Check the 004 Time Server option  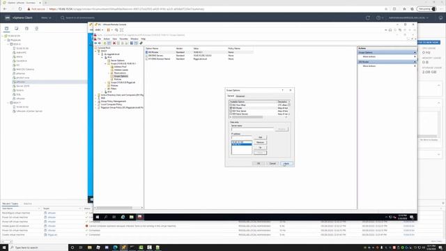231,111
